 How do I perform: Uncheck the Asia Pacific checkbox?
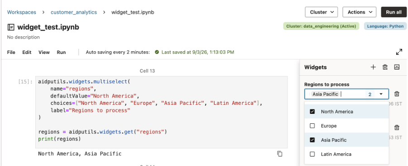pyautogui.click(x=312, y=140)
